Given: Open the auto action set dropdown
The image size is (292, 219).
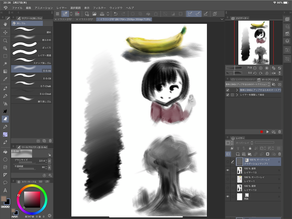Looking at the screenshot, I should click(248, 84).
